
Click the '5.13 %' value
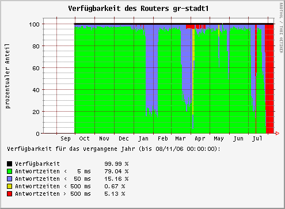(x=115, y=193)
